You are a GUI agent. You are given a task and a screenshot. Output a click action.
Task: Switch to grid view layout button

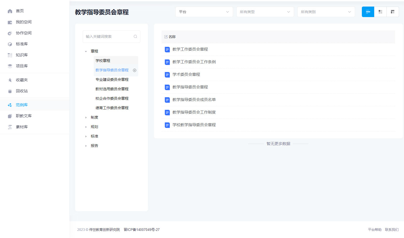(x=380, y=12)
